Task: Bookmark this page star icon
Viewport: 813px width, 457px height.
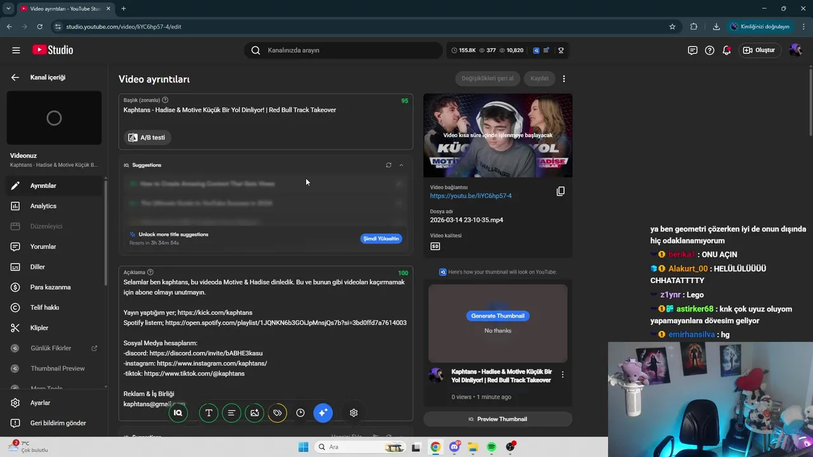Action: pyautogui.click(x=673, y=27)
